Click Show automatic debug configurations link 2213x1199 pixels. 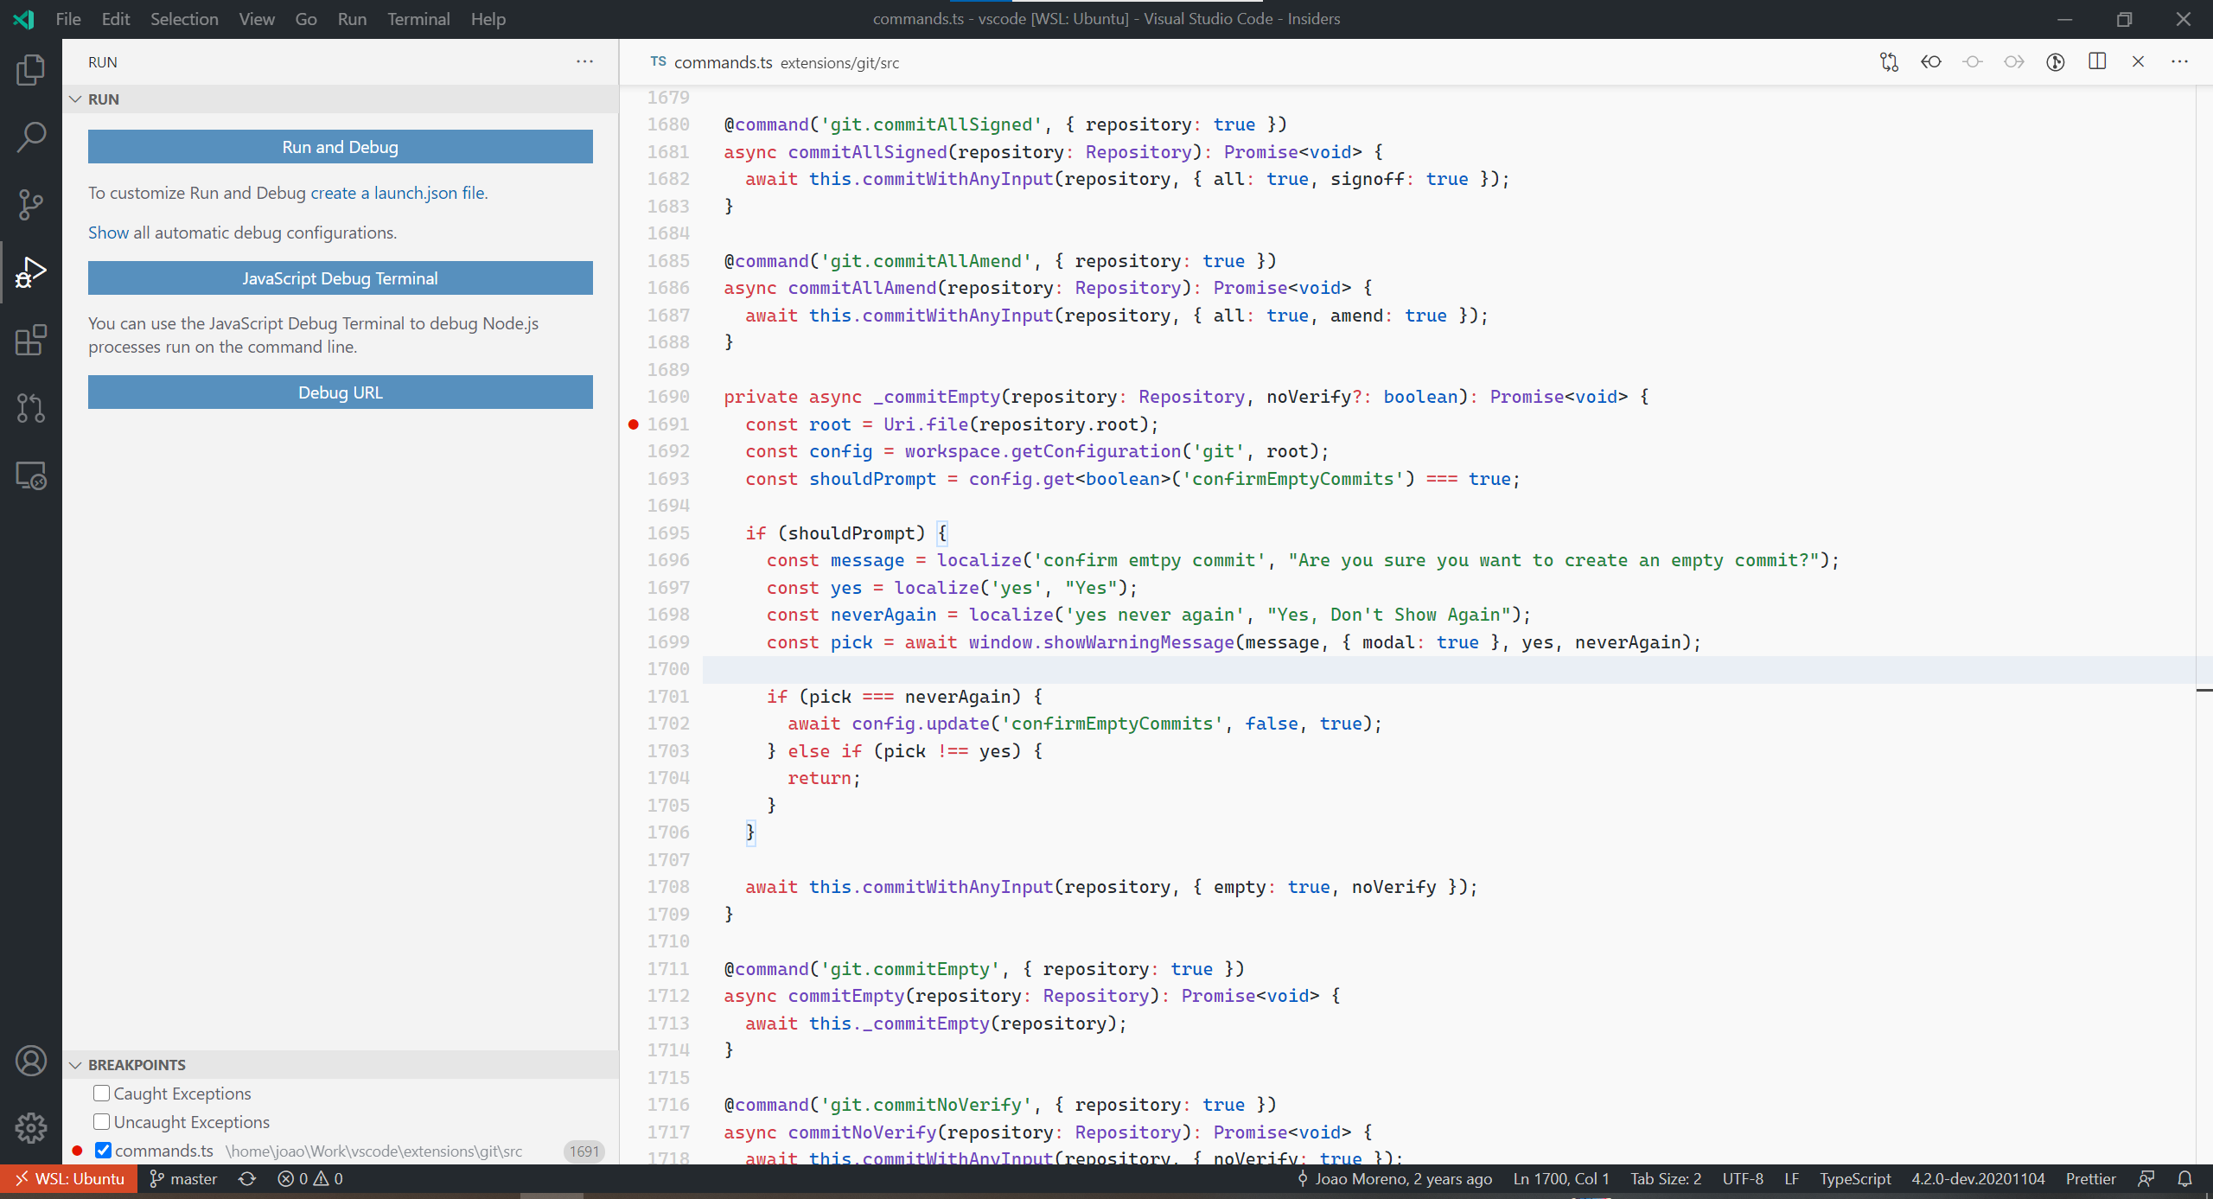tap(108, 233)
